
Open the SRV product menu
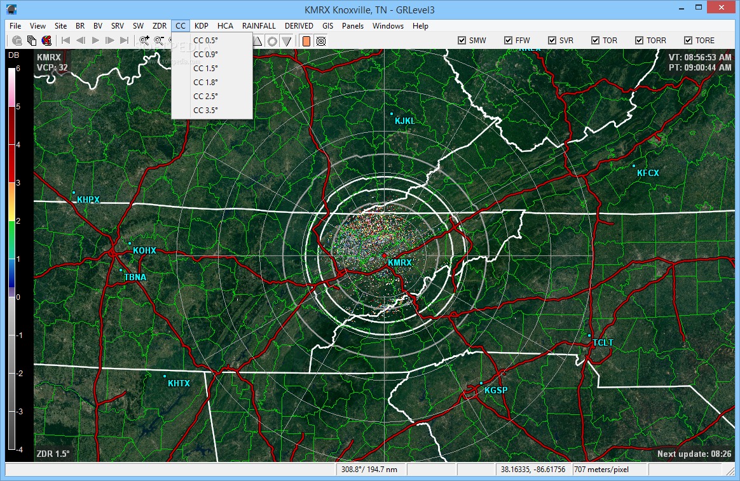[118, 26]
